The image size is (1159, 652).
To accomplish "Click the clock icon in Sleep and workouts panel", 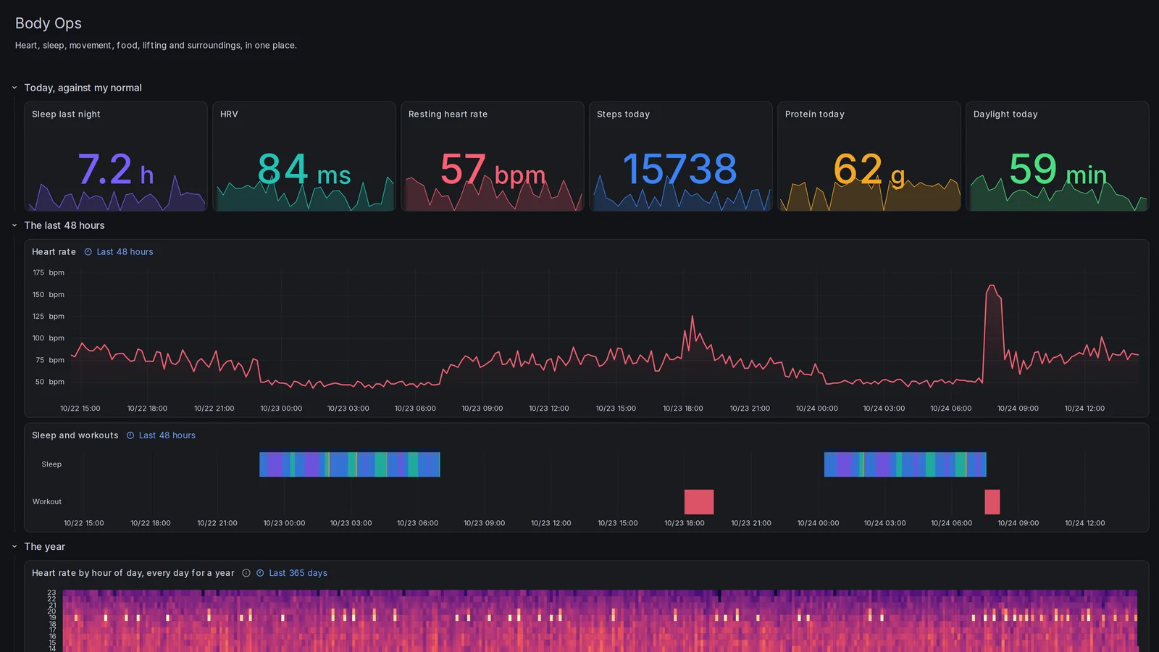I will click(130, 435).
